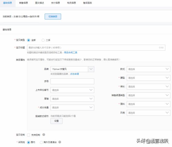Select 海外及港澳台 as purchase place
This screenshot has height=147, width=172.
41,142
